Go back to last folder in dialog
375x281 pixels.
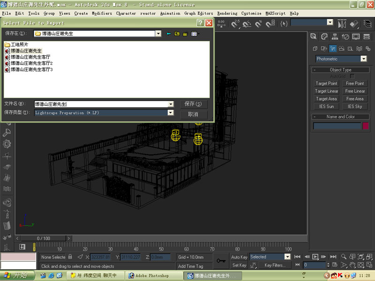click(169, 34)
